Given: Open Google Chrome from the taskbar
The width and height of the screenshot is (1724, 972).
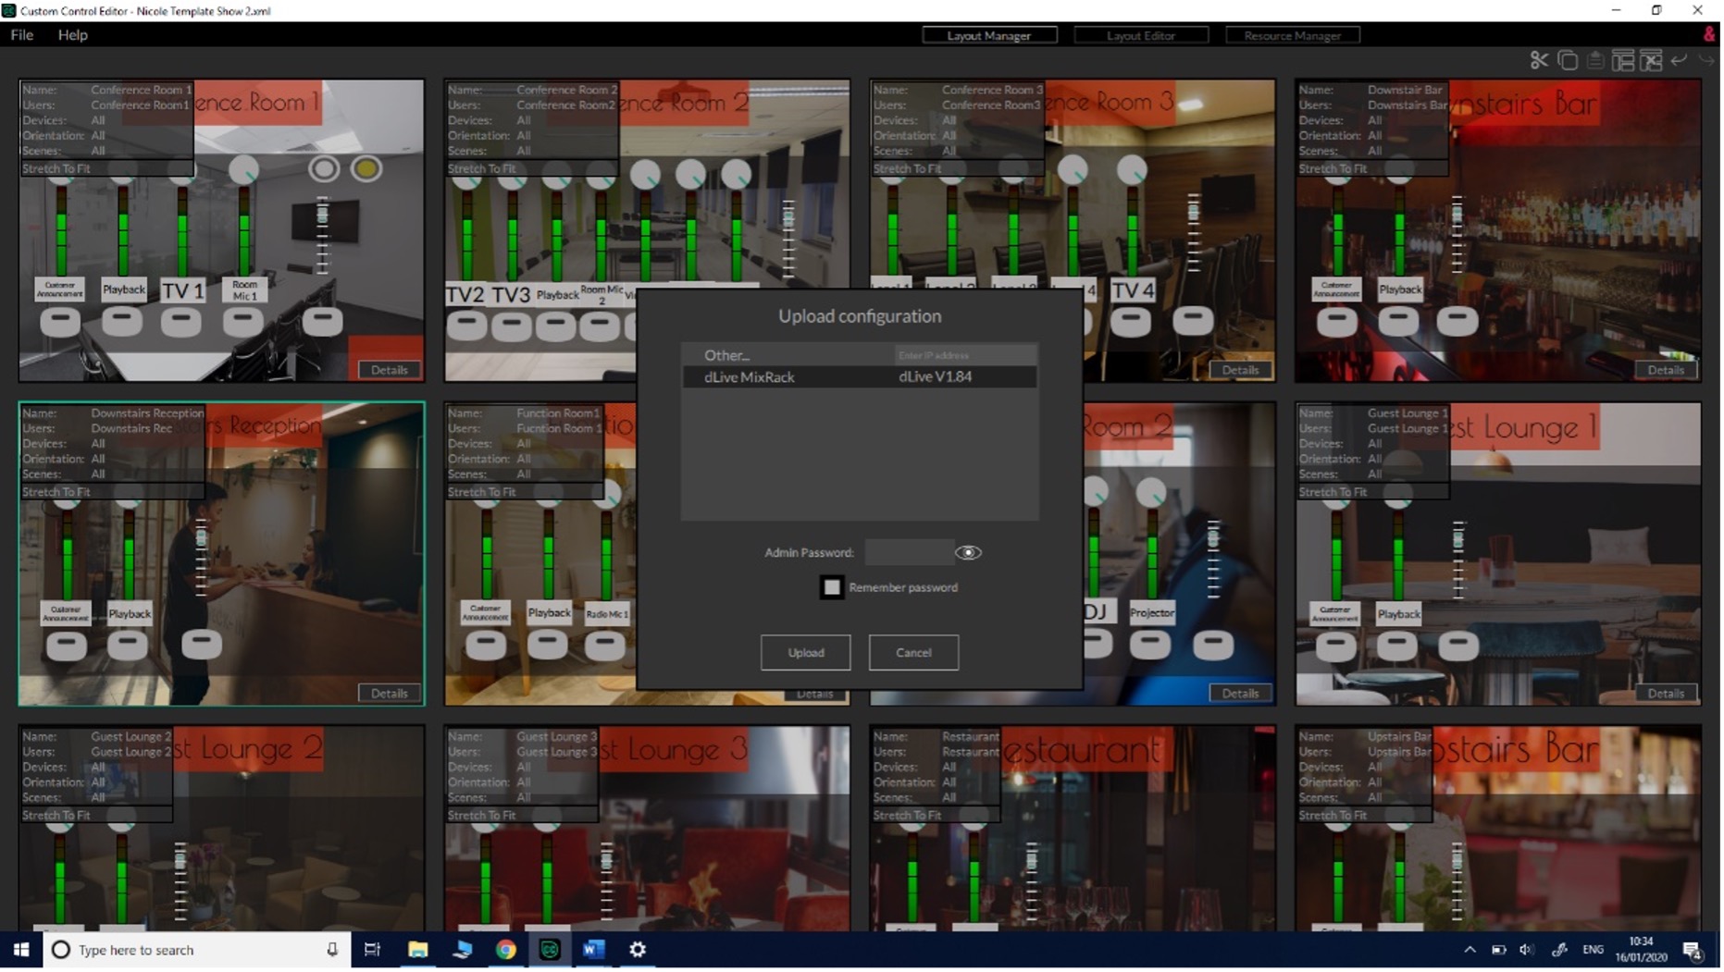Looking at the screenshot, I should pyautogui.click(x=506, y=952).
